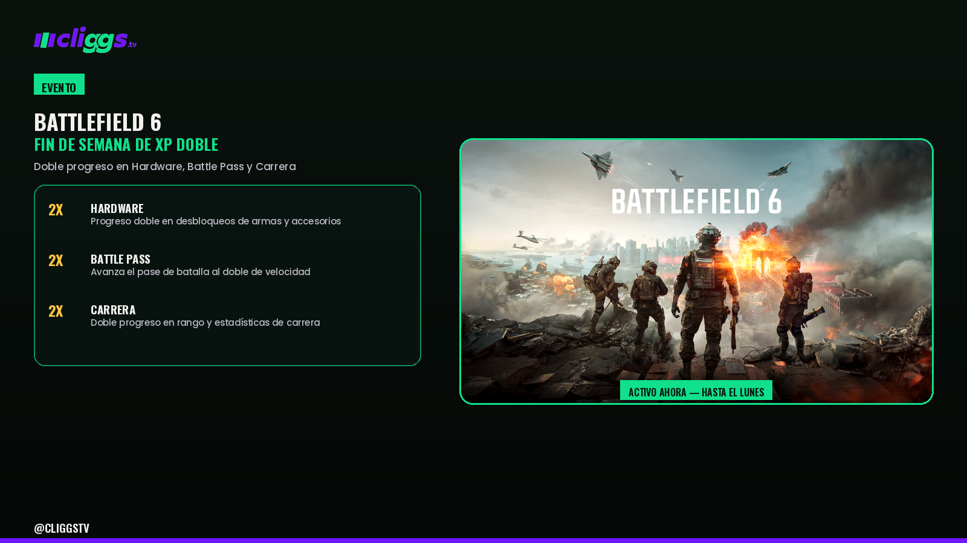Click the BATTLEFIELD 6 headline on the left

pyautogui.click(x=98, y=122)
